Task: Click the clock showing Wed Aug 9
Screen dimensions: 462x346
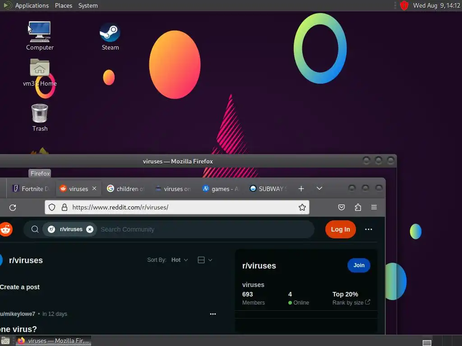Action: click(x=436, y=5)
